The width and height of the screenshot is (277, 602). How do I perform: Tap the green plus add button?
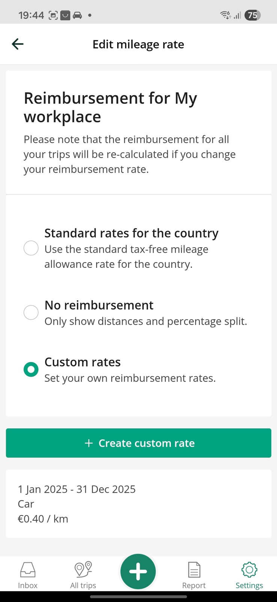tap(138, 572)
